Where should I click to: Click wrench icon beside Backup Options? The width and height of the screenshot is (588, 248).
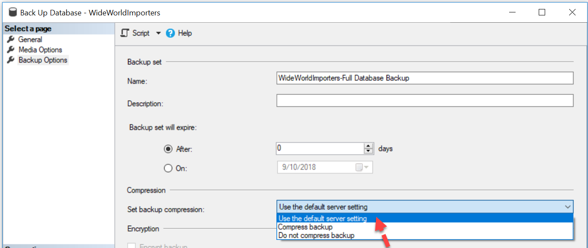click(x=11, y=60)
